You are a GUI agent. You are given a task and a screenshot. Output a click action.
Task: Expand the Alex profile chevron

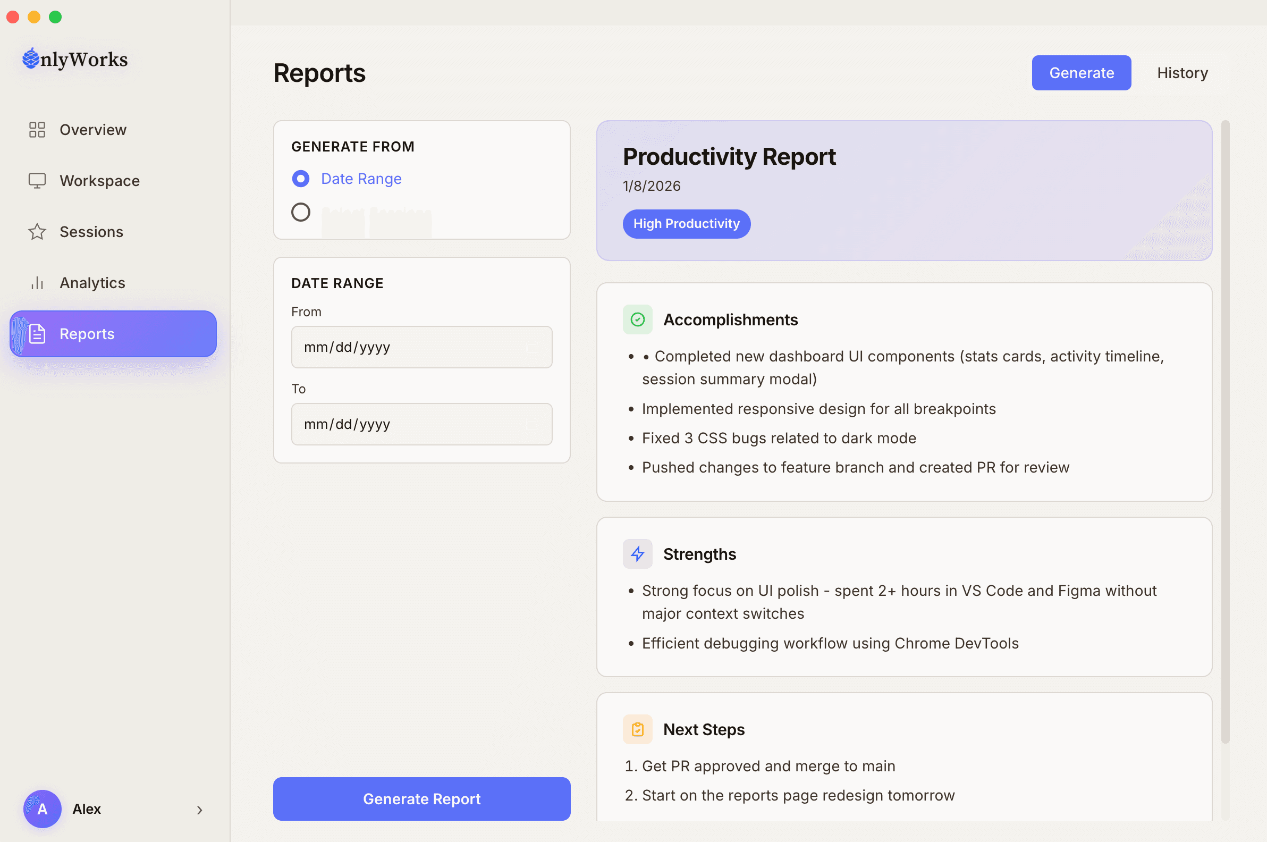pos(199,810)
